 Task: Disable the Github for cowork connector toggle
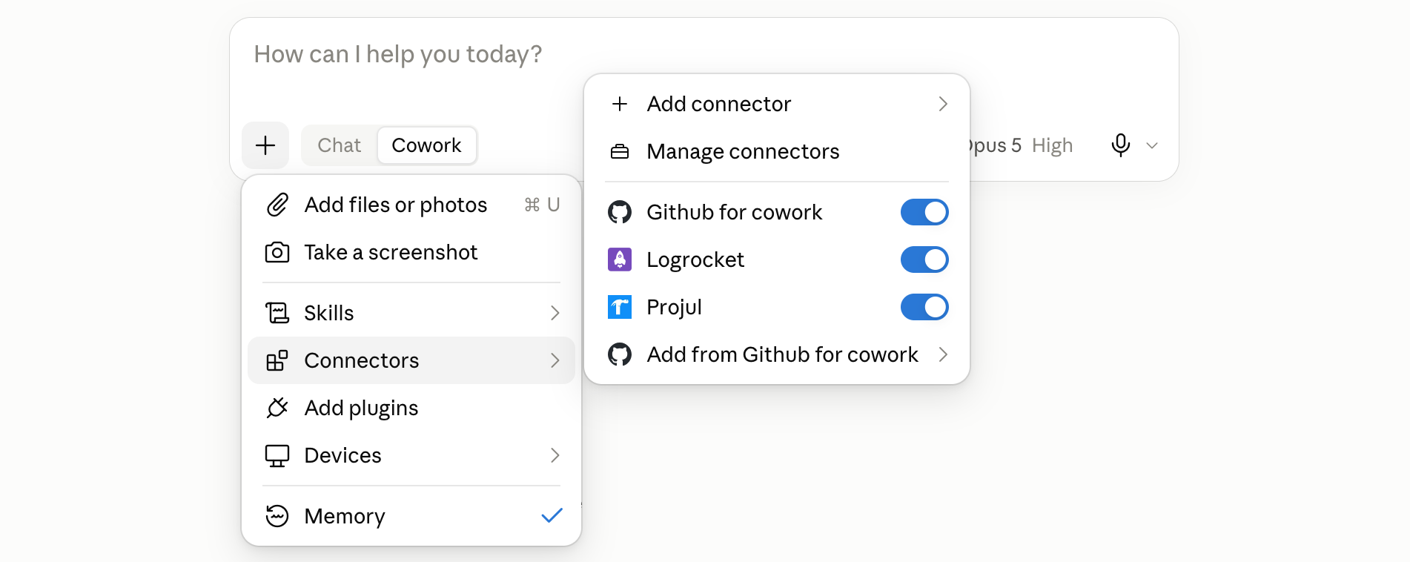(x=924, y=212)
